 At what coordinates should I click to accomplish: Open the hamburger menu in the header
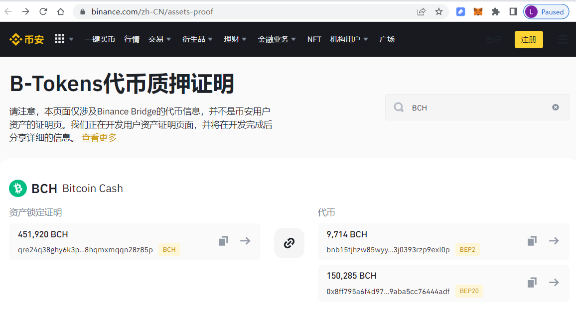563,40
